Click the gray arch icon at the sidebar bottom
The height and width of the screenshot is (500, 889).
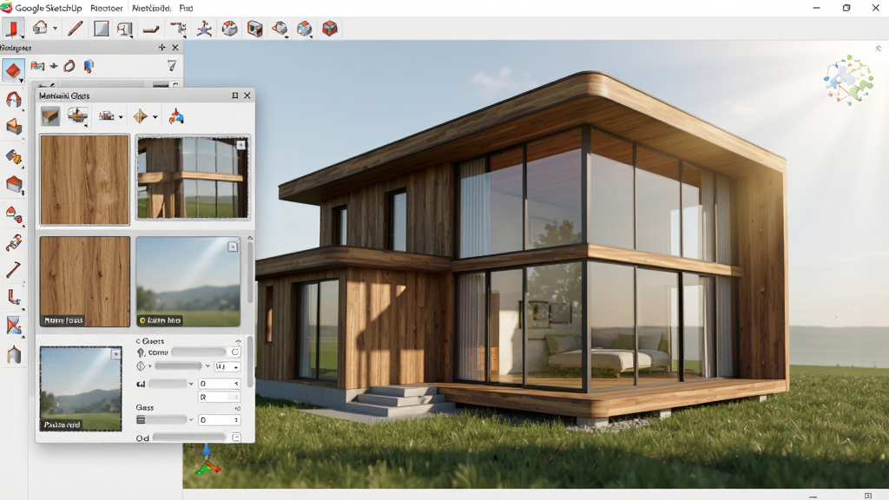click(14, 355)
